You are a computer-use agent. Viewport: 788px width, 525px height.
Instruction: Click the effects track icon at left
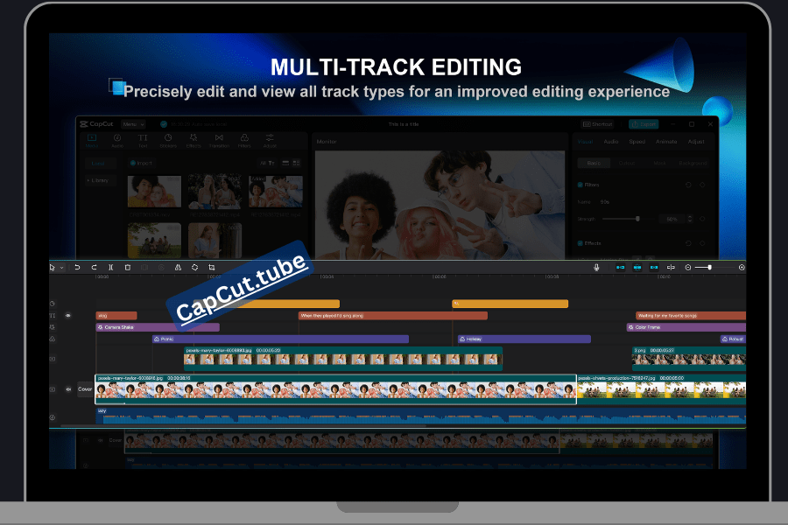click(x=53, y=327)
